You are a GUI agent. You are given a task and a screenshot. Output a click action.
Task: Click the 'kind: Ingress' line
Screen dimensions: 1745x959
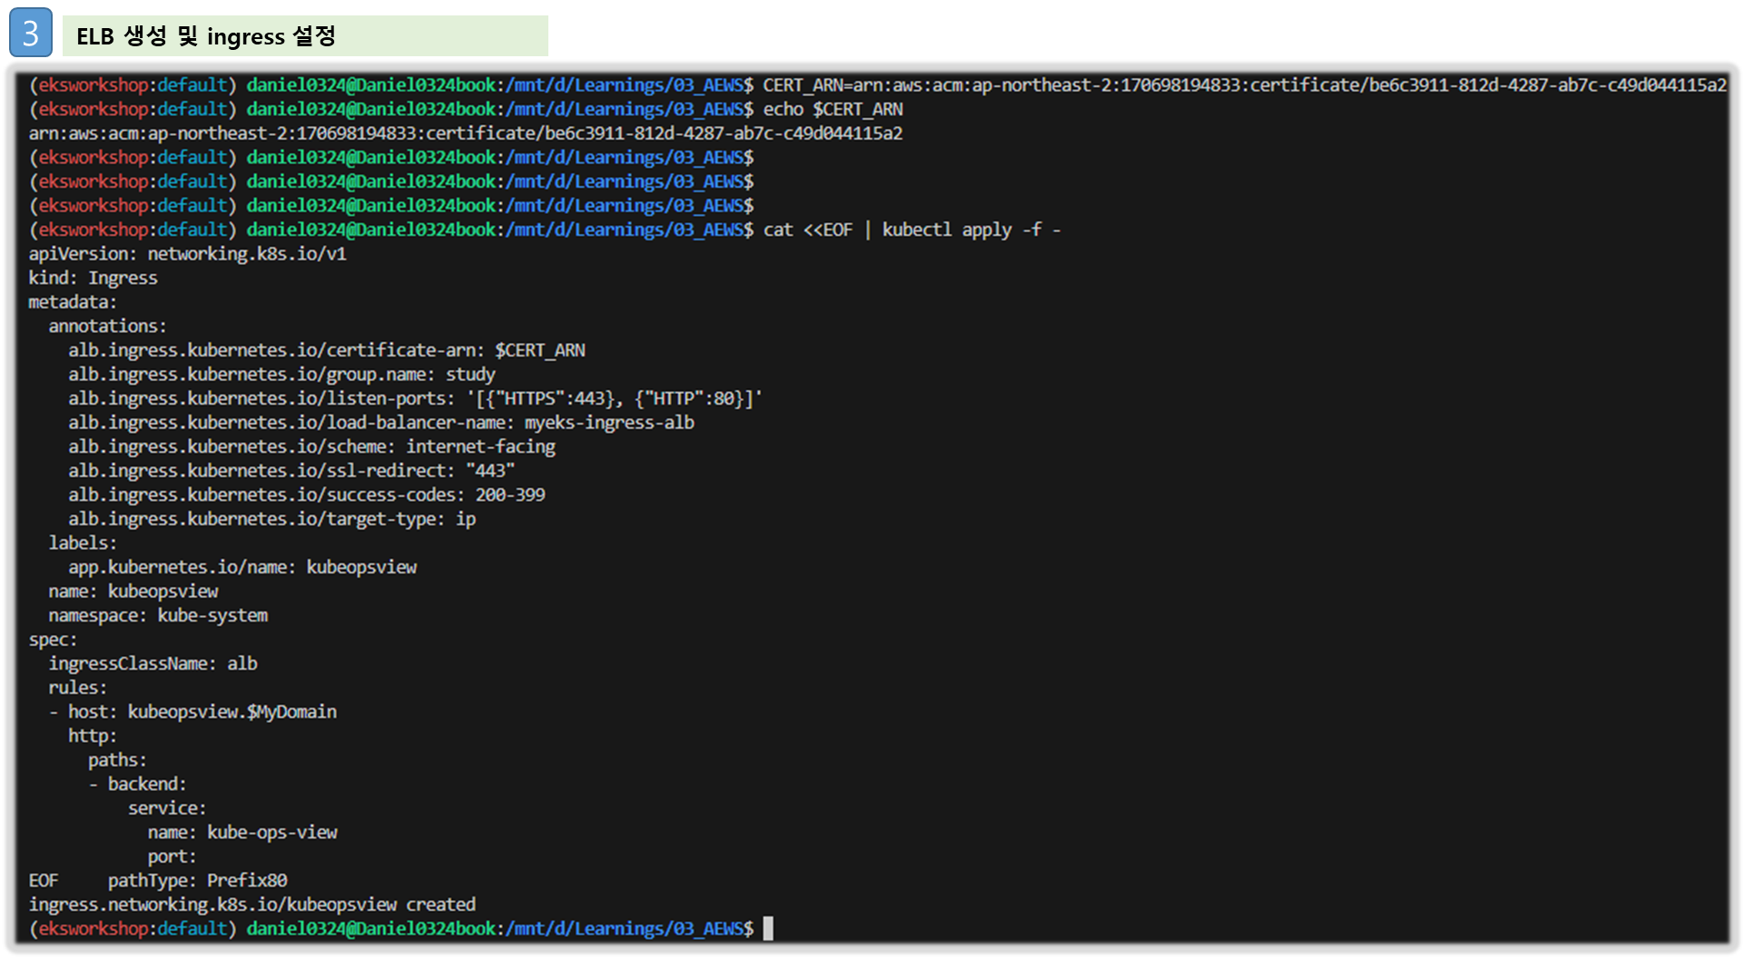pos(93,279)
